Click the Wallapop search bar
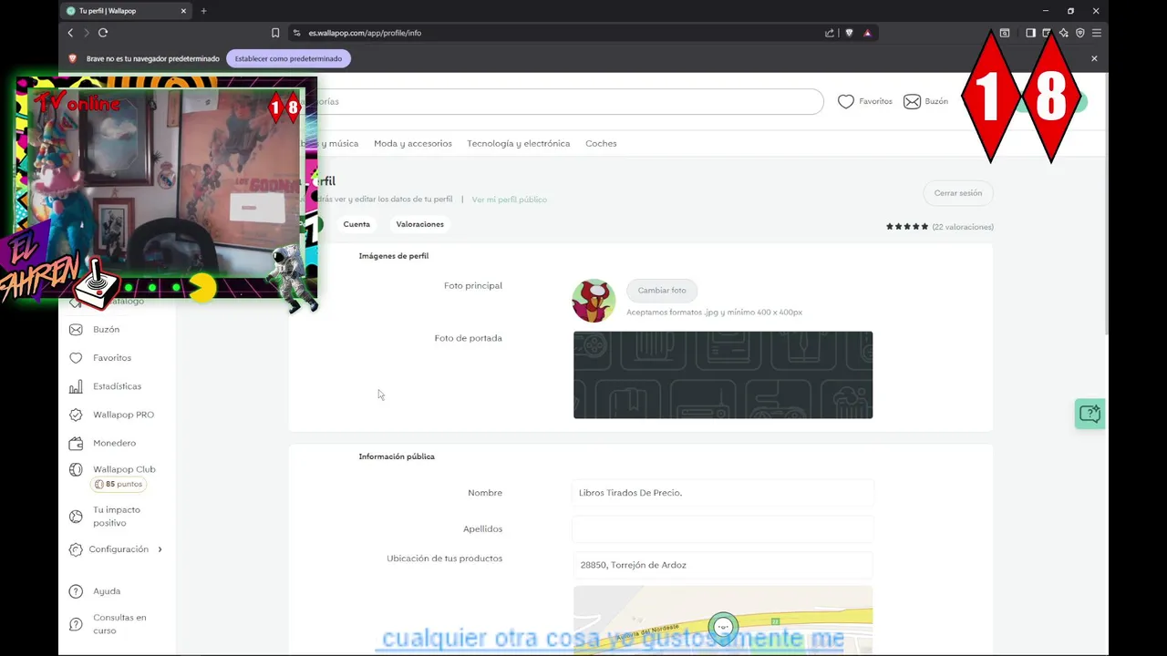This screenshot has width=1167, height=656. [x=570, y=101]
